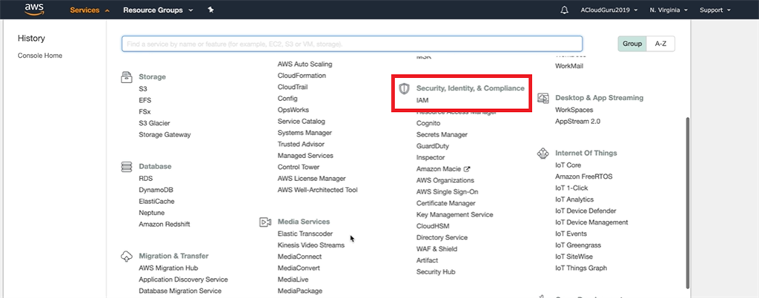Open the Support menu
This screenshot has width=759, height=298.
[715, 10]
